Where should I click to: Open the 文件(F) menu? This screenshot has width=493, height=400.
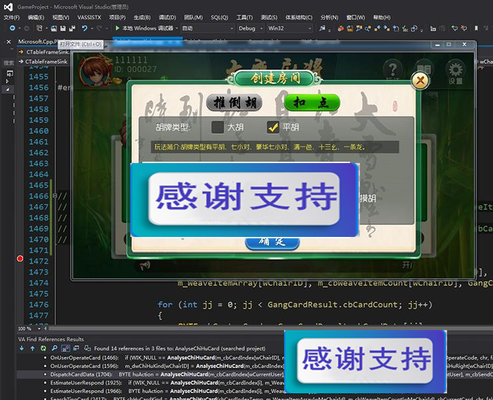tap(11, 17)
